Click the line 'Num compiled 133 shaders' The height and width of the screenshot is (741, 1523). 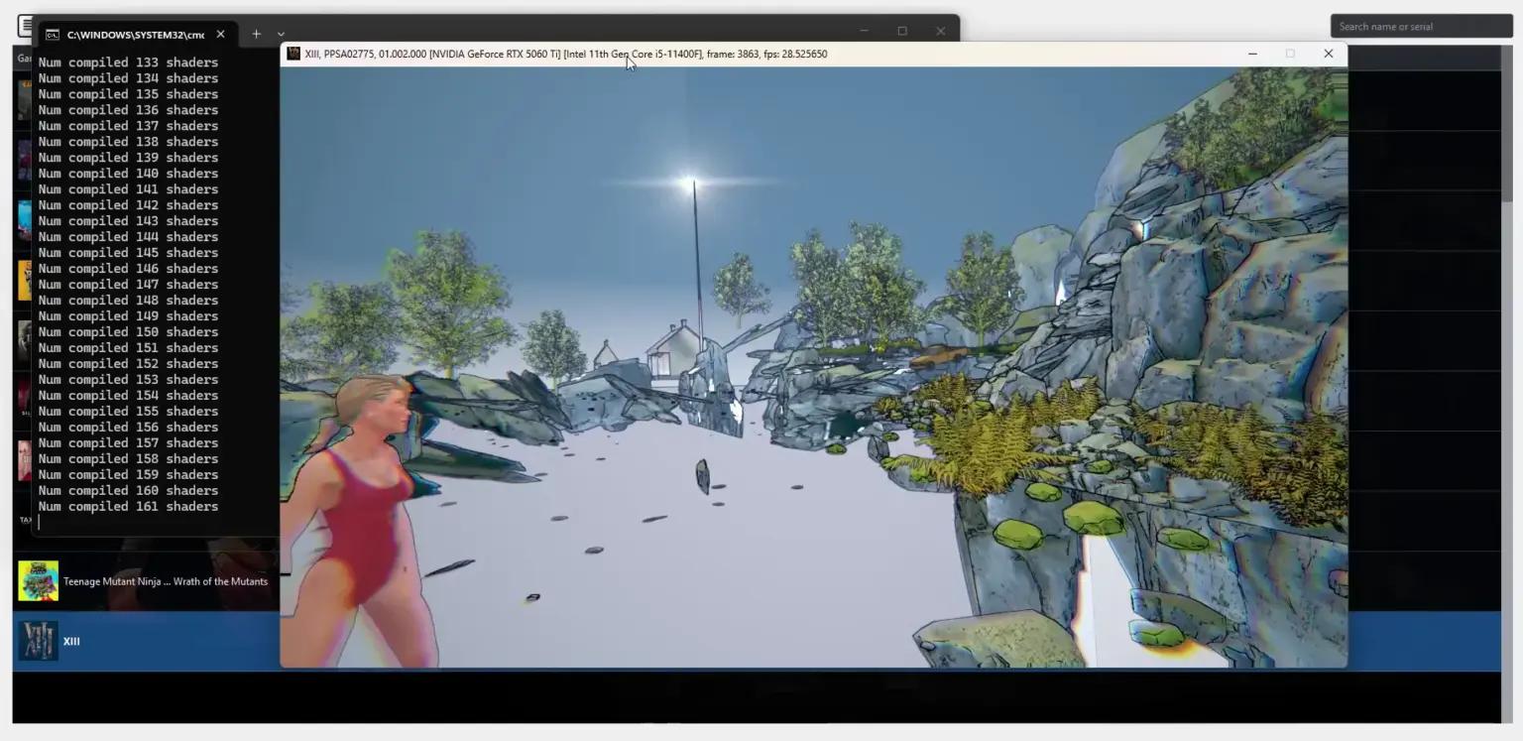point(128,62)
